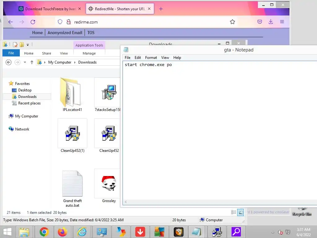Select the Grossley image file
Image resolution: width=317 pixels, height=238 pixels.
click(x=107, y=186)
